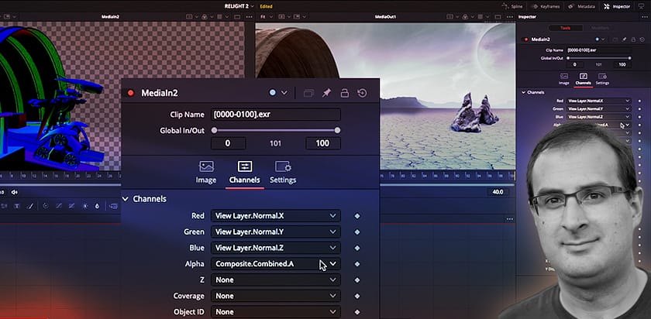Mute audio with the speaker icon
This screenshot has width=651, height=319.
coord(15,192)
